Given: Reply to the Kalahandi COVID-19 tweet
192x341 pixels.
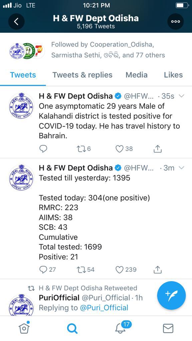Looking at the screenshot, I should [43, 149].
